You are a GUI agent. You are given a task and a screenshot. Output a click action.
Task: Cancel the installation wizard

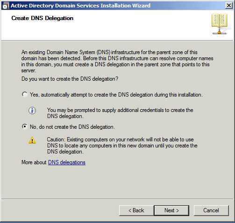[x=211, y=210]
